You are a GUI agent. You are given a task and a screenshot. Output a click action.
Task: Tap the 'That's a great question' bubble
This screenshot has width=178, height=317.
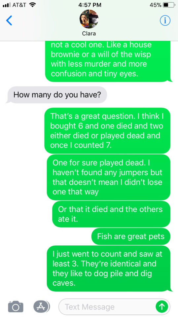coord(107,131)
